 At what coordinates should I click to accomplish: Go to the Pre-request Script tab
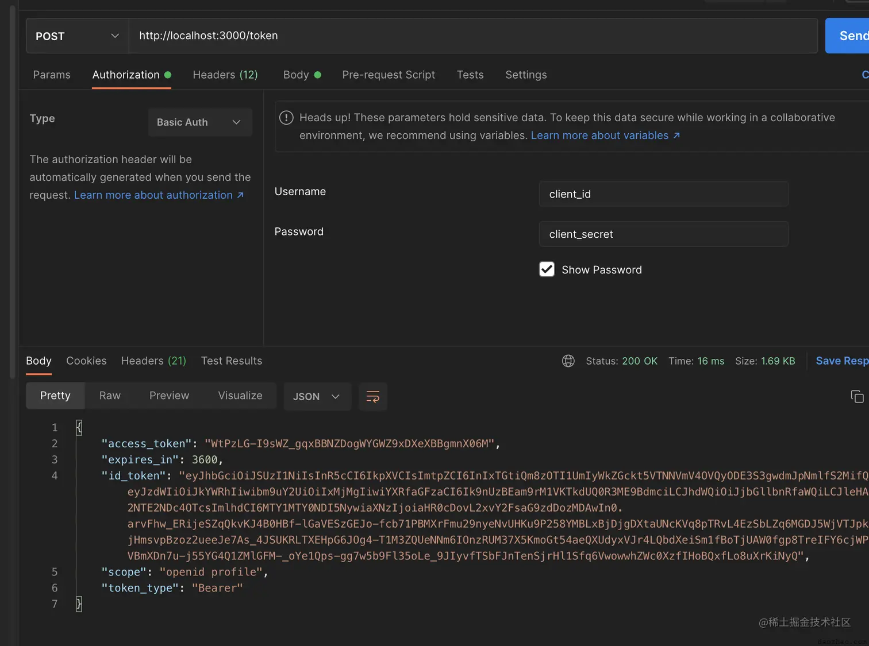(389, 75)
